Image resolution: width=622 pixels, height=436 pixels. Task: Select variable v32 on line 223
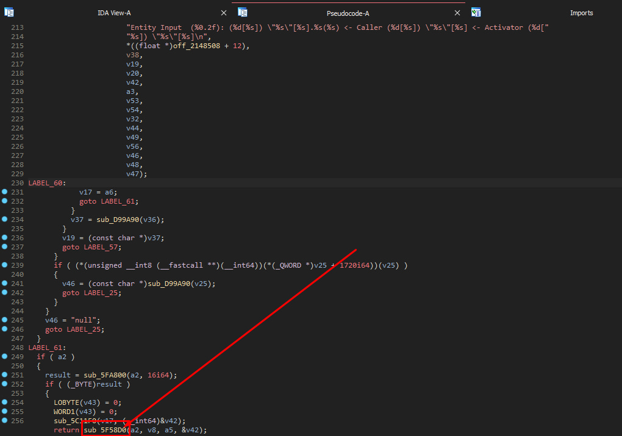click(132, 119)
